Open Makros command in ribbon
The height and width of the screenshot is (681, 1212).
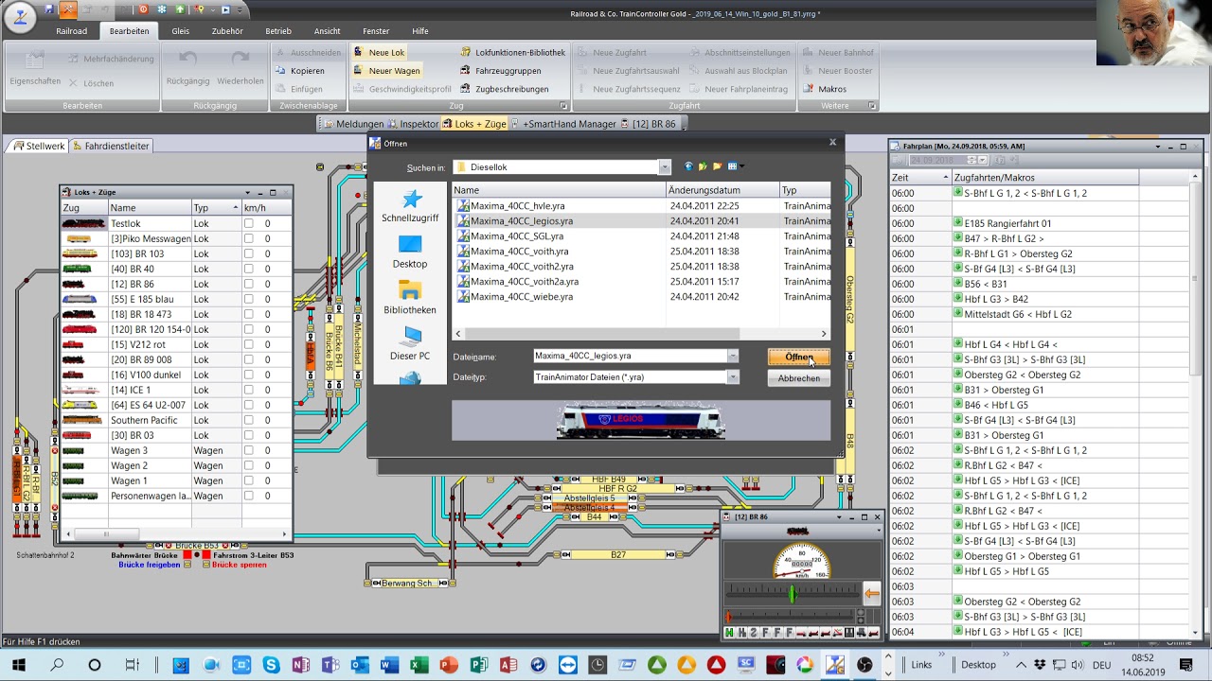[825, 89]
